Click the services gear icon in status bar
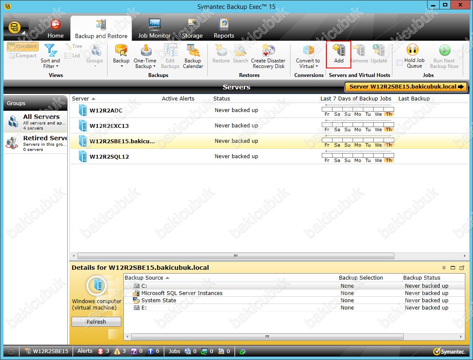Image resolution: width=473 pixels, height=360 pixels. click(x=242, y=351)
